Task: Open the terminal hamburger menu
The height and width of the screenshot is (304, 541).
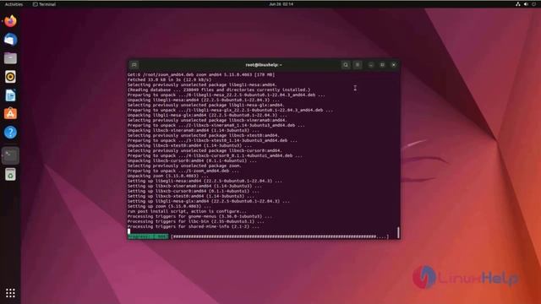Action: coord(358,65)
